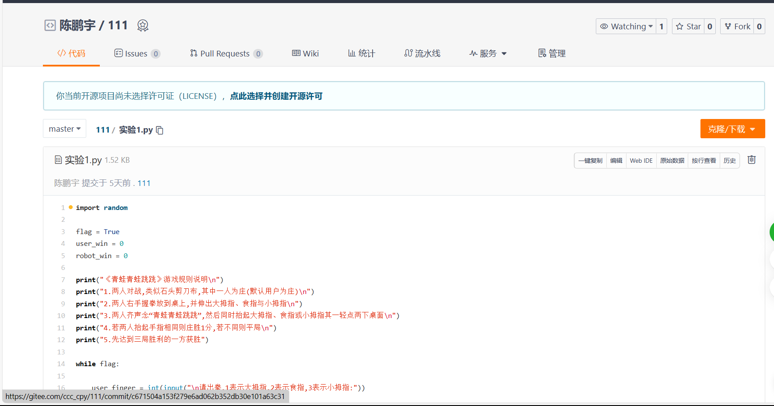Viewport: 774px width, 406px height.
Task: Expand the 服务 dropdown arrow
Action: click(504, 53)
